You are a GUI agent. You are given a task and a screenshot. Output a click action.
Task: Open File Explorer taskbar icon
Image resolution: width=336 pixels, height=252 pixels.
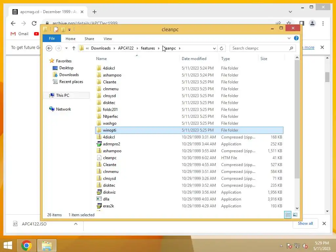[47, 245]
